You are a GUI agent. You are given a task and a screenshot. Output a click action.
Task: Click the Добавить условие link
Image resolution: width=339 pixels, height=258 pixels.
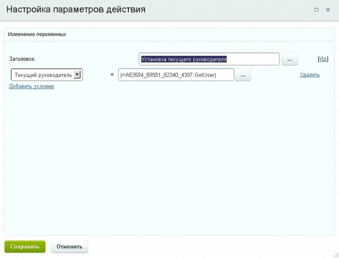(31, 87)
